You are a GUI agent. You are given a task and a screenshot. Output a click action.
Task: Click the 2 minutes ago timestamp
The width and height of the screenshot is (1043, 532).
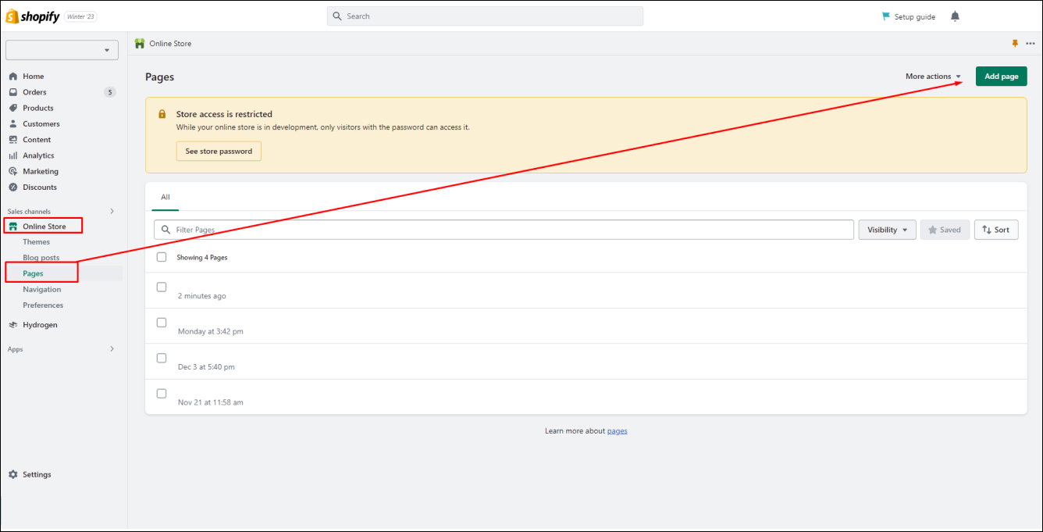[x=202, y=296]
